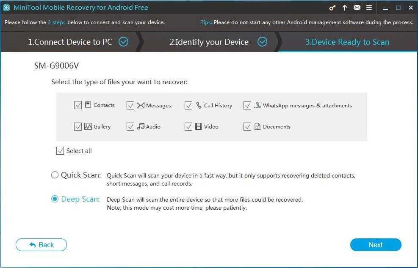Click the upgrade arrow icon

[345, 8]
